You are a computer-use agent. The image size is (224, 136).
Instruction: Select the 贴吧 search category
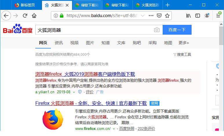pos(137,43)
